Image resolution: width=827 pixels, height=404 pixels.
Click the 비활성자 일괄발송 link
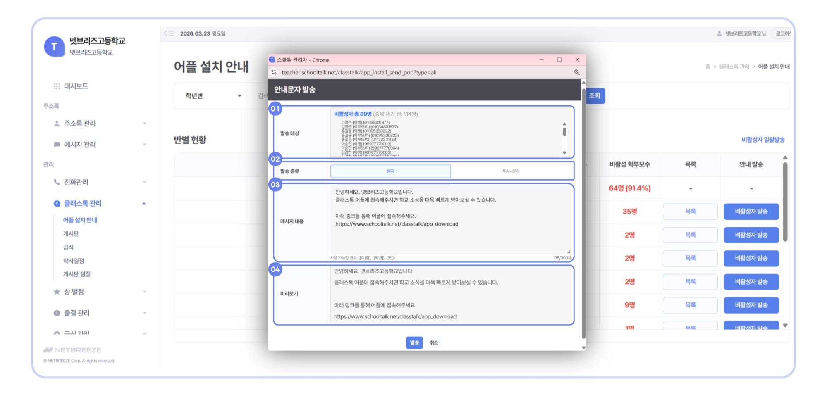pyautogui.click(x=763, y=140)
